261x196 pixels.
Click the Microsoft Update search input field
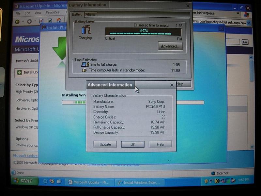coord(233,42)
